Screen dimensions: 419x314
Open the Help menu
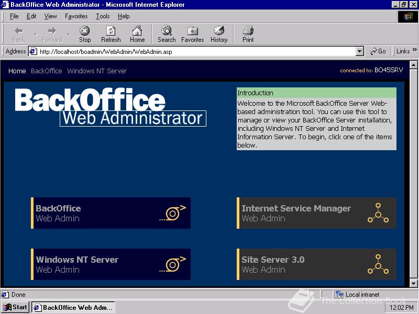[124, 16]
